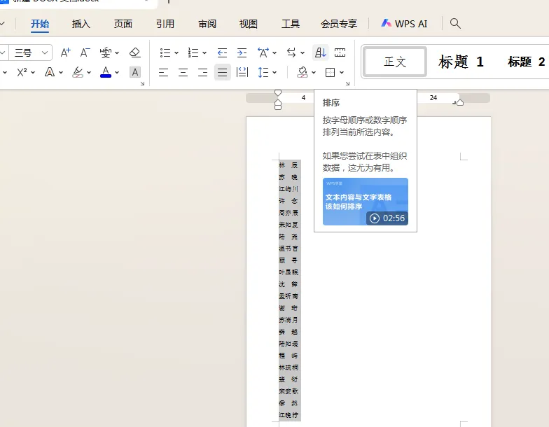Screen dimensions: 549x427
Task: Open the paragraph settings dialog launcher
Action: [347, 84]
